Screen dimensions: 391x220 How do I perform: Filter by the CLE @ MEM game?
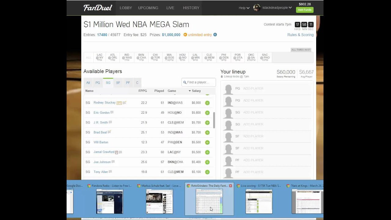click(209, 57)
